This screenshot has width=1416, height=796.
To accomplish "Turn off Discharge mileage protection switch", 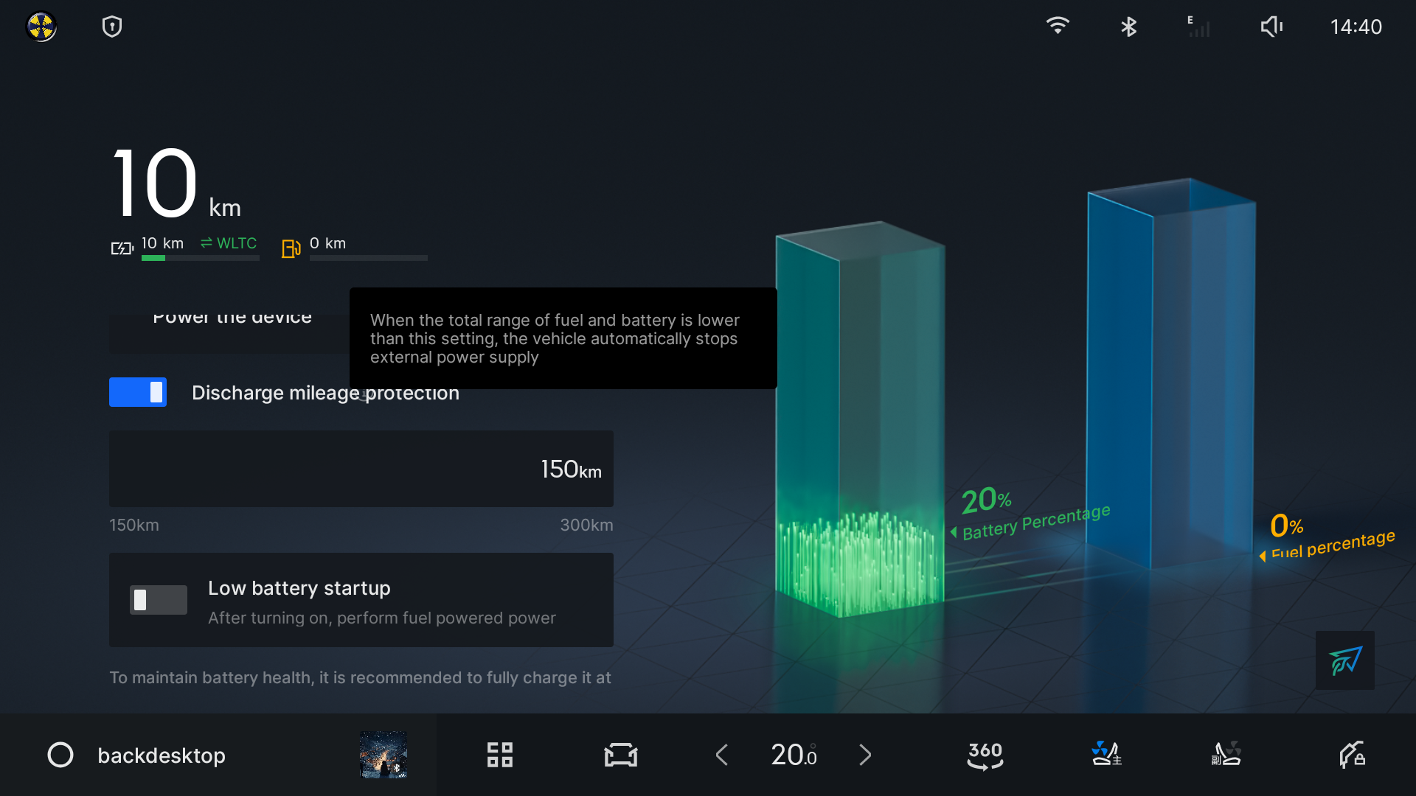I will pyautogui.click(x=138, y=392).
